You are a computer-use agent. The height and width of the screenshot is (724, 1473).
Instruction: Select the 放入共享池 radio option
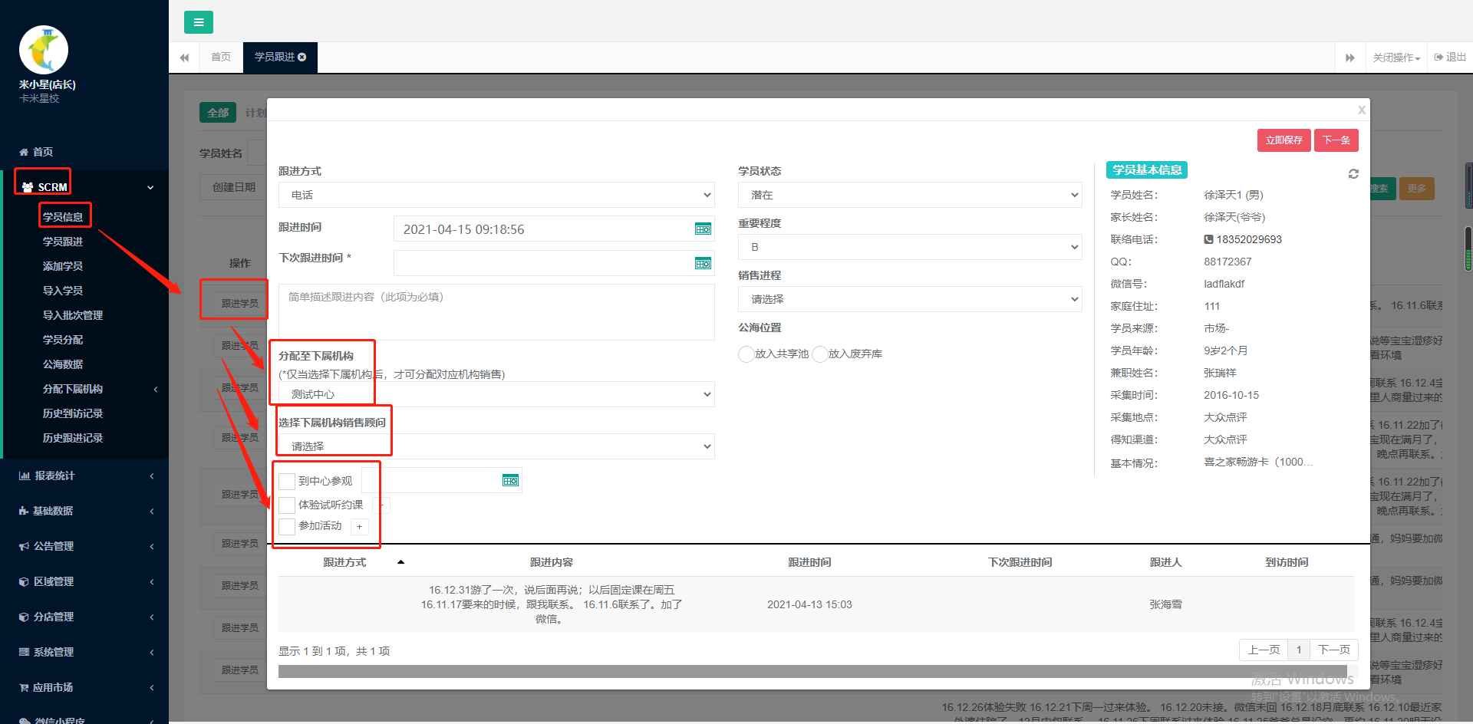click(x=746, y=354)
